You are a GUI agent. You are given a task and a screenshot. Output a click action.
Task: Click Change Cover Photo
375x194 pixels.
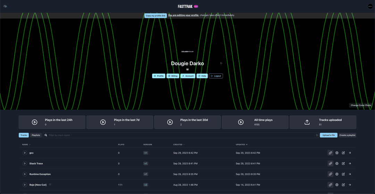tap(361, 105)
